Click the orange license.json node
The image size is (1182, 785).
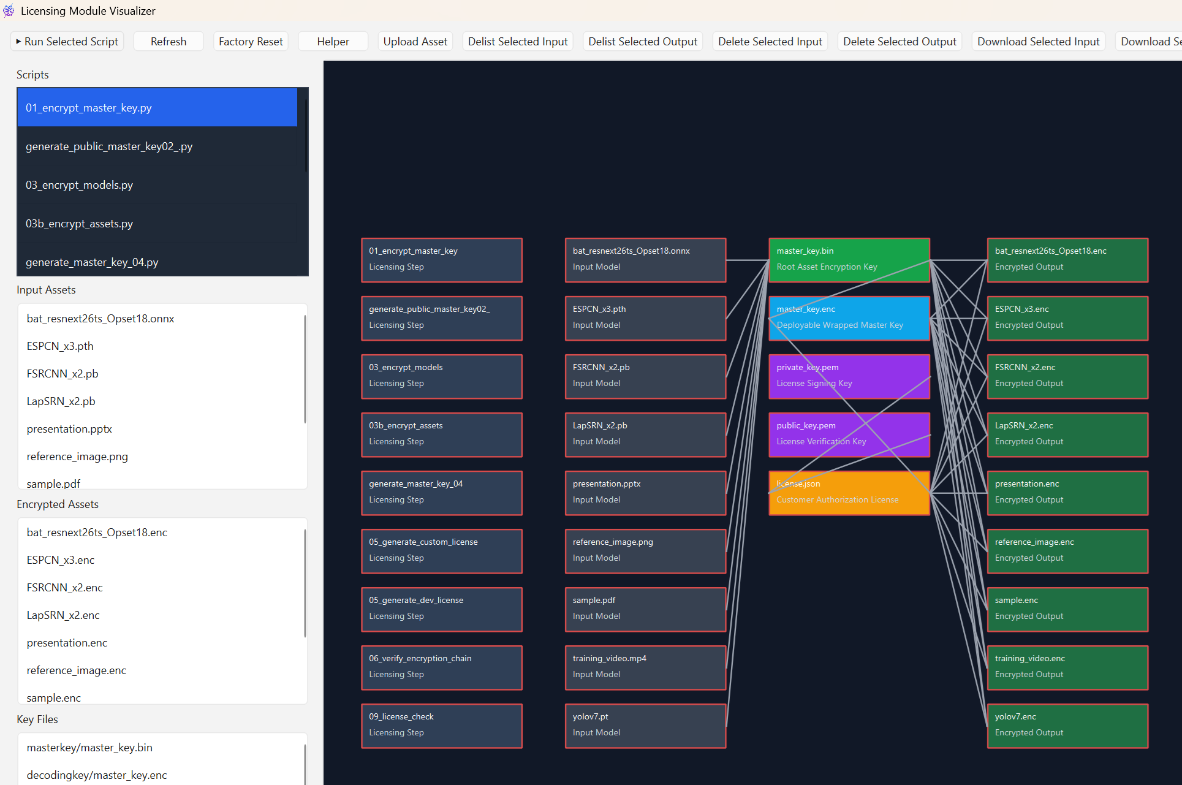coord(849,493)
